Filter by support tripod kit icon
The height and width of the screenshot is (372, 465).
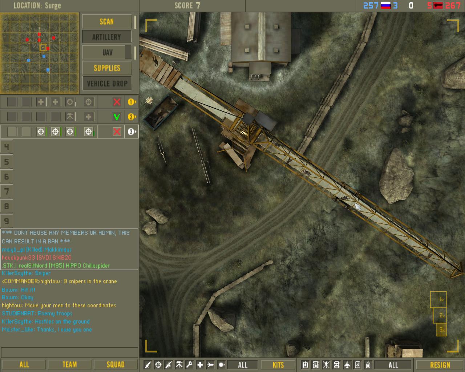coord(179,365)
